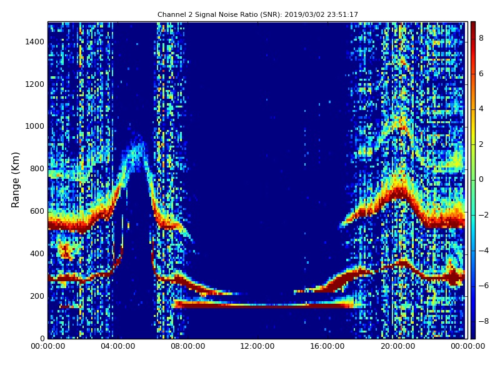Click the SNR colorbar strip
Viewport: 500px width, 375px height.
click(x=473, y=180)
